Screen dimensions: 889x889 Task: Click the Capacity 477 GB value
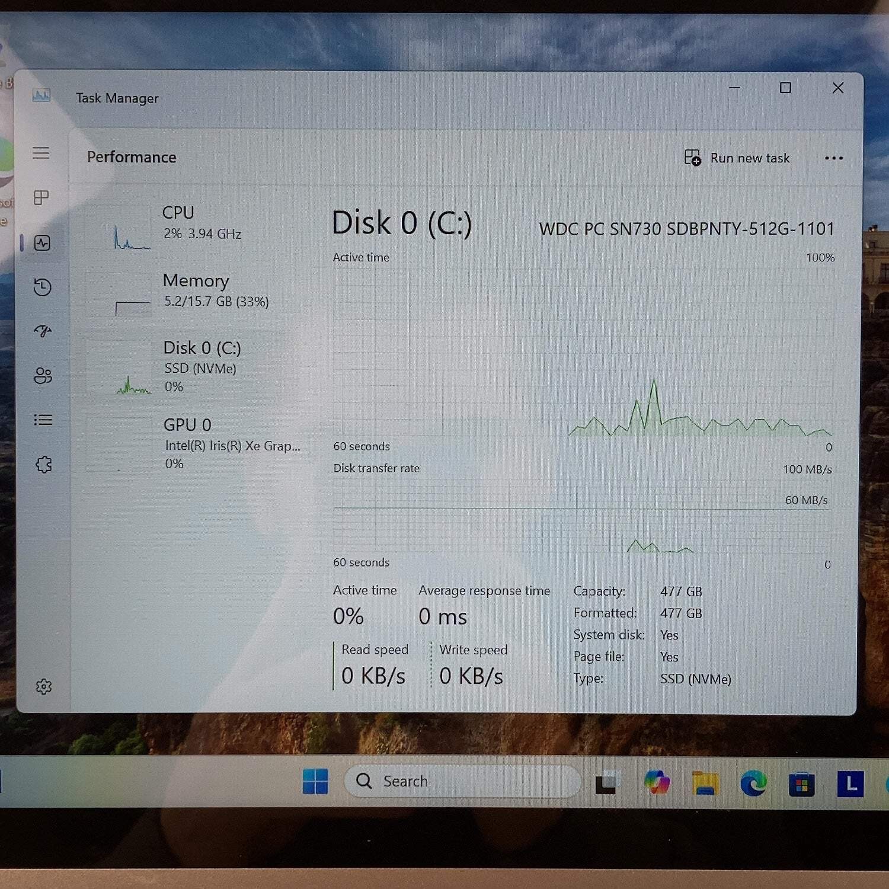[681, 591]
